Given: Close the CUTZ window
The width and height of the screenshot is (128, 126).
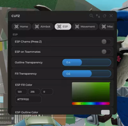Looking at the screenshot, I should point(111,16).
